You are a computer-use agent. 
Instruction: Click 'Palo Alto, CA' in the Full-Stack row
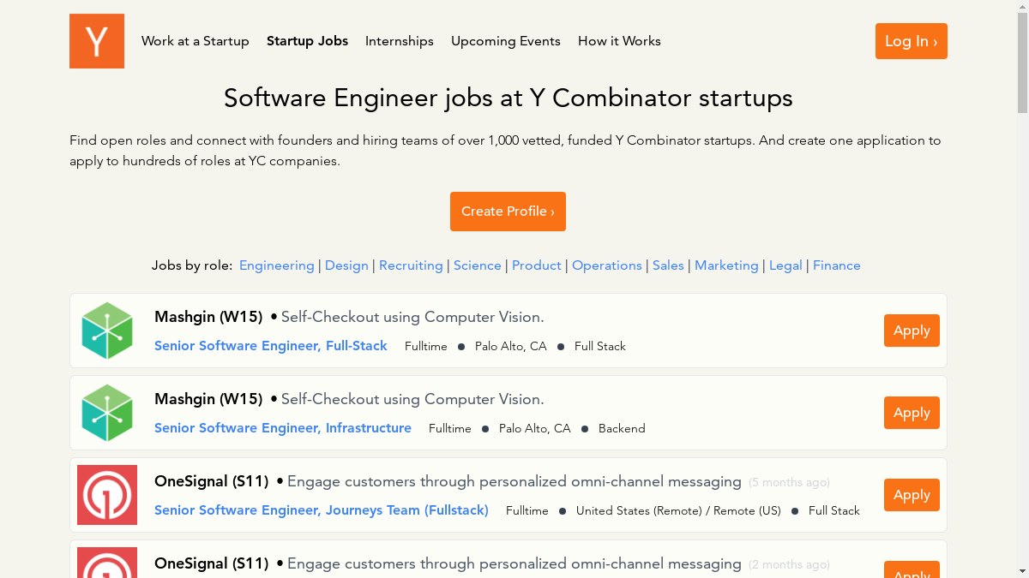pyautogui.click(x=511, y=346)
